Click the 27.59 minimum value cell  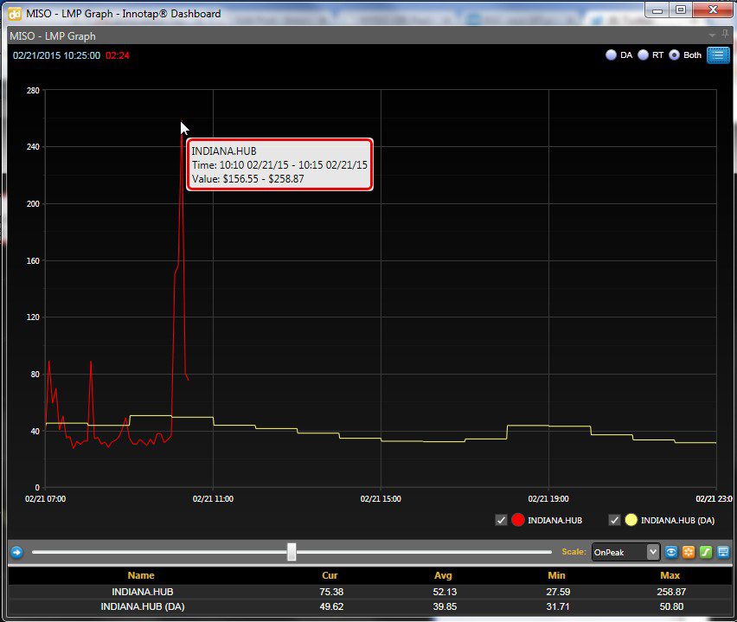[x=558, y=592]
